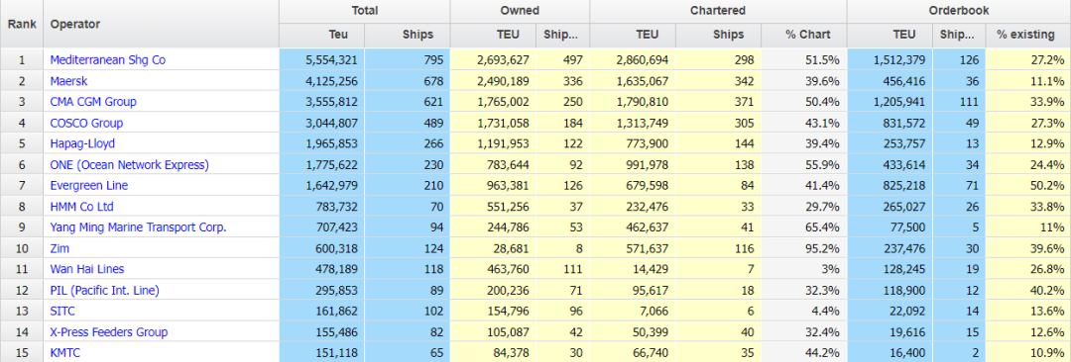
Task: Sort by the % existing column header
Action: [1028, 36]
